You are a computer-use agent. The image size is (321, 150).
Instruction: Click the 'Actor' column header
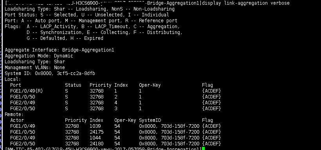tap(17, 120)
